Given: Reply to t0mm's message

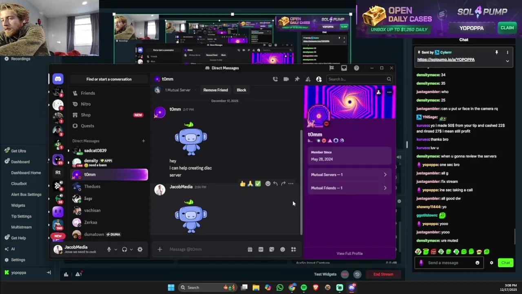Looking at the screenshot, I should point(276,184).
